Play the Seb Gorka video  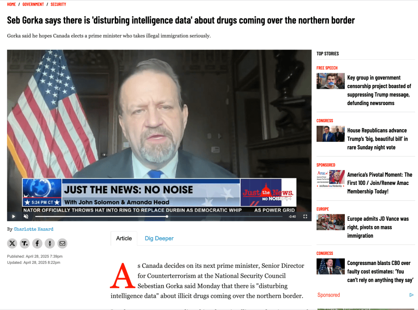13,216
